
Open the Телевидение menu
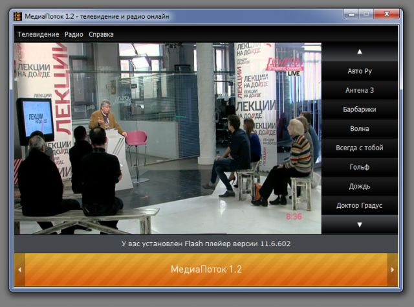tap(38, 34)
